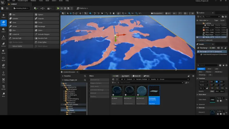Click the Save level icon
The height and width of the screenshot is (129, 229).
2,8
